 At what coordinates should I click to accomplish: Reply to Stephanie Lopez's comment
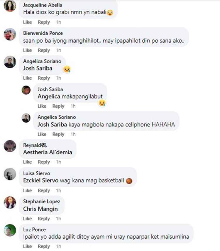[44, 218]
